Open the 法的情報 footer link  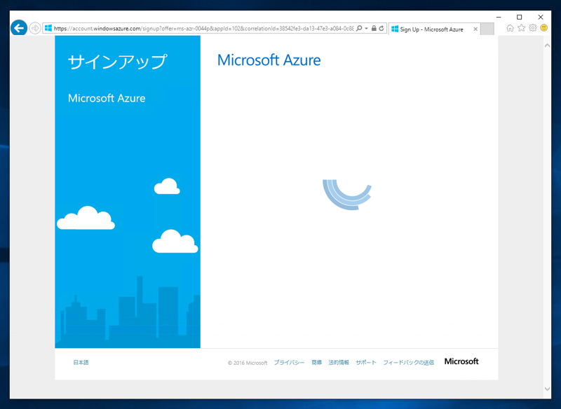pos(339,362)
